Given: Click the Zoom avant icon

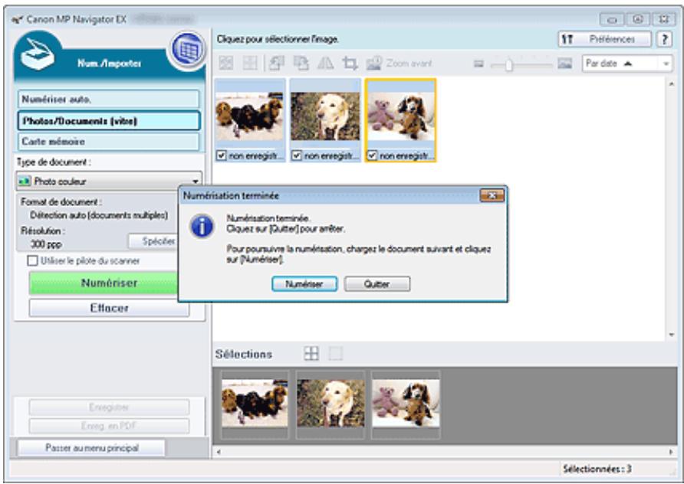Looking at the screenshot, I should (x=374, y=64).
